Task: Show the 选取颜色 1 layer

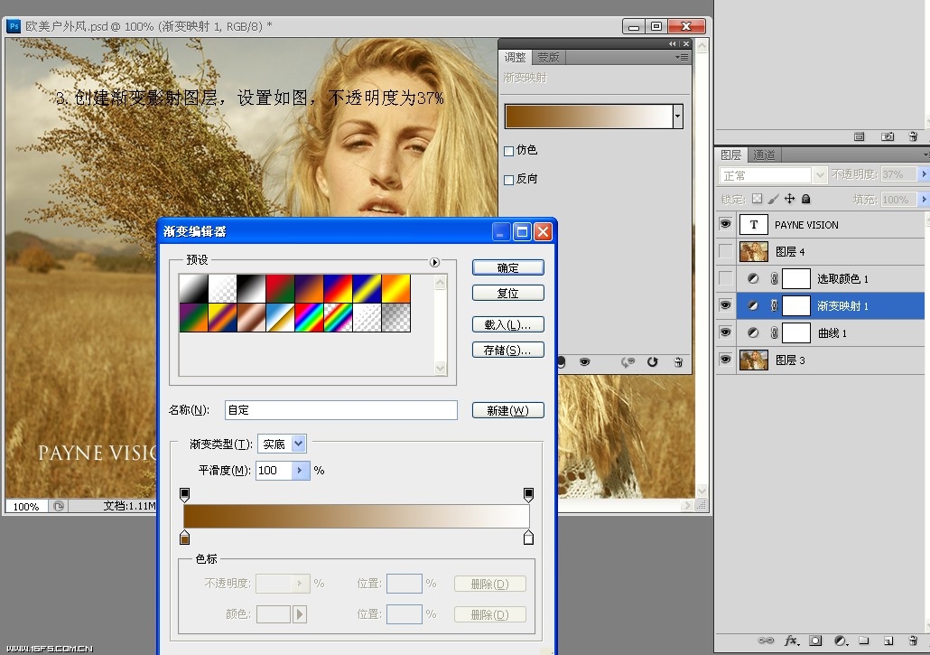Action: pos(725,278)
